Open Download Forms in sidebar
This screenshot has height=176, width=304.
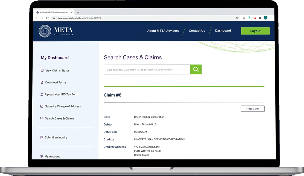tap(56, 83)
